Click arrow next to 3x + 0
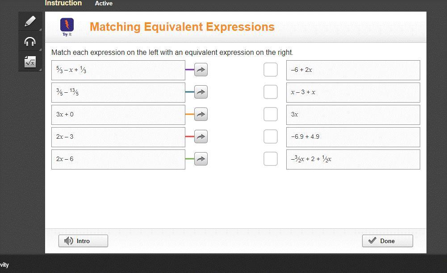The width and height of the screenshot is (447, 273). tap(201, 114)
